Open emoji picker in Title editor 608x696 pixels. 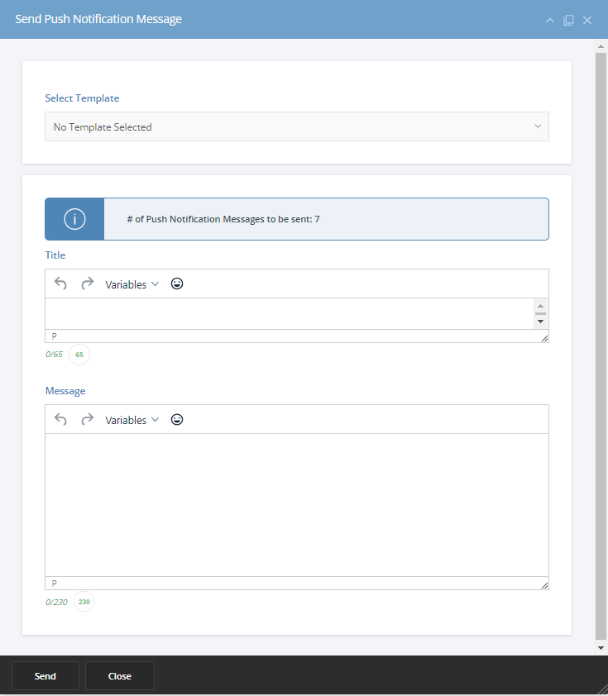[x=177, y=284]
